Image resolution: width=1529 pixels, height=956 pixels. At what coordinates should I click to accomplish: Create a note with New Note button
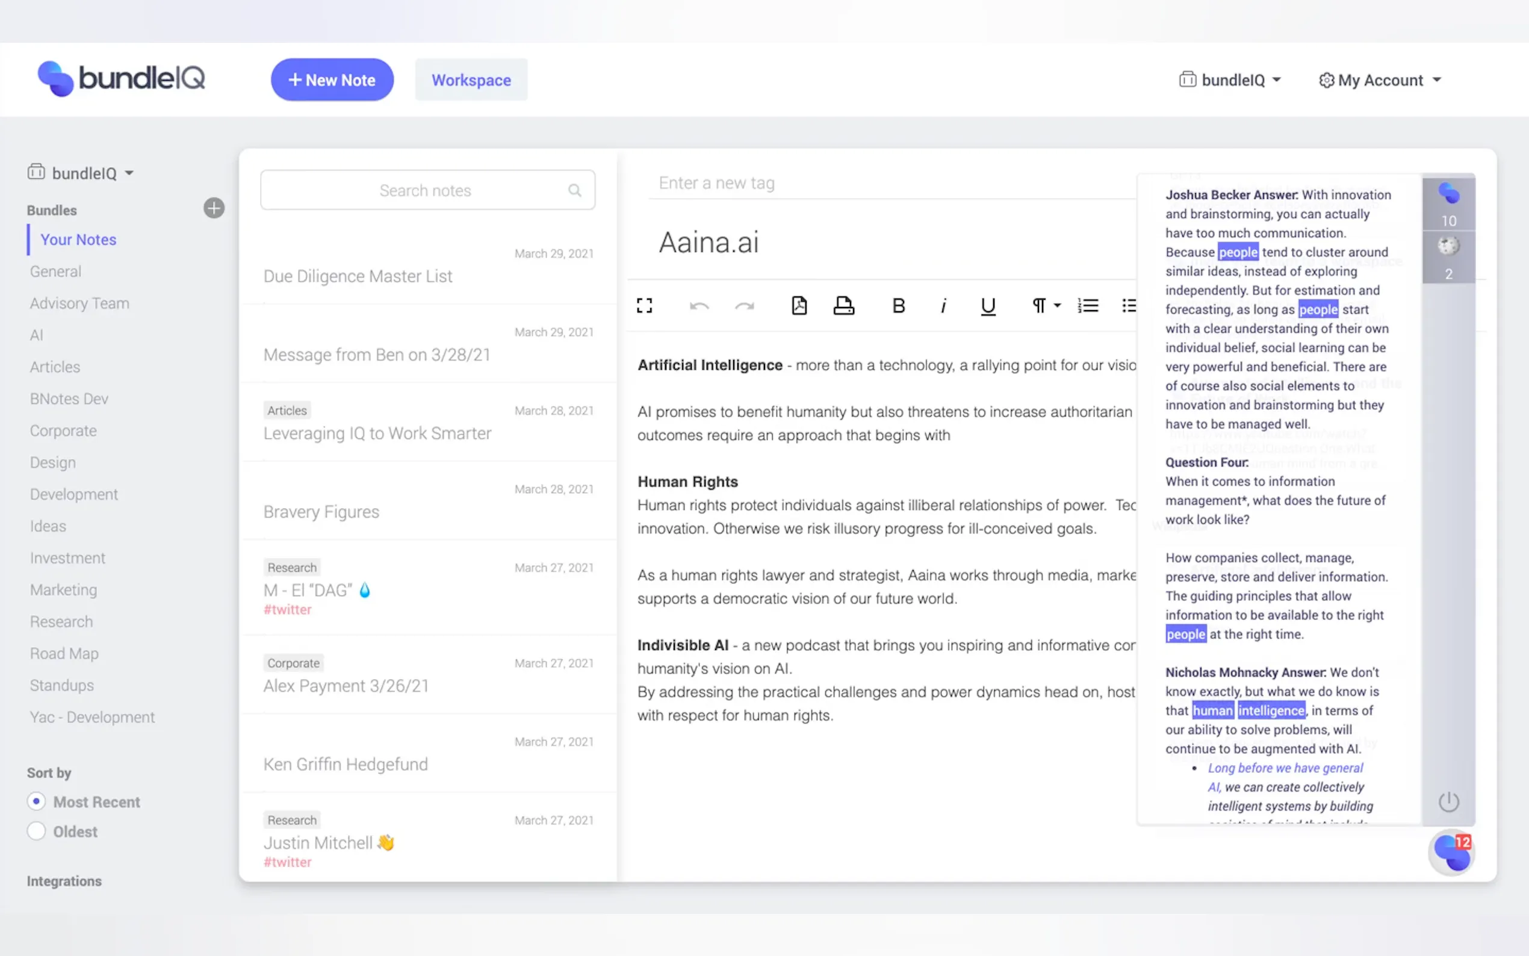point(332,80)
